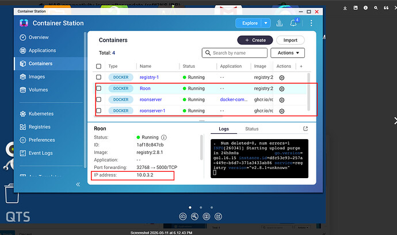397x235 pixels.
Task: Open the gear actions for roonserver
Action: coord(281,100)
